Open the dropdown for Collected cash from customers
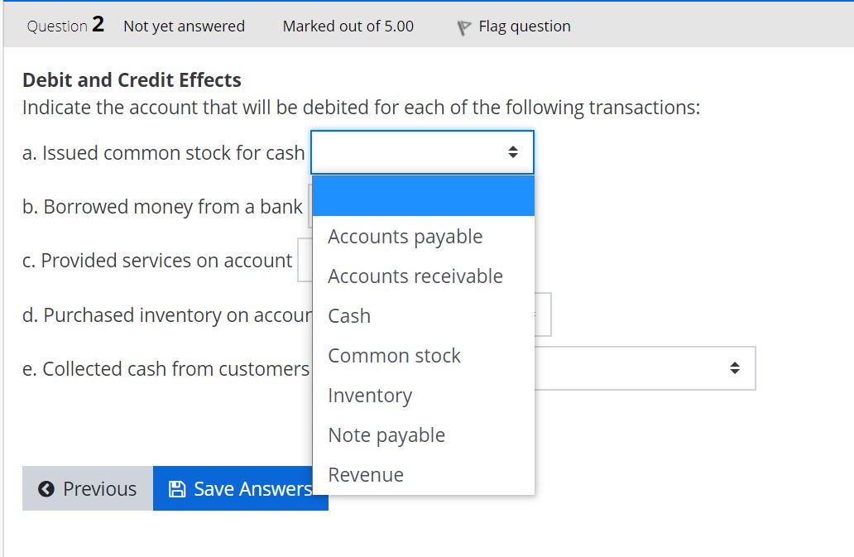 (645, 367)
